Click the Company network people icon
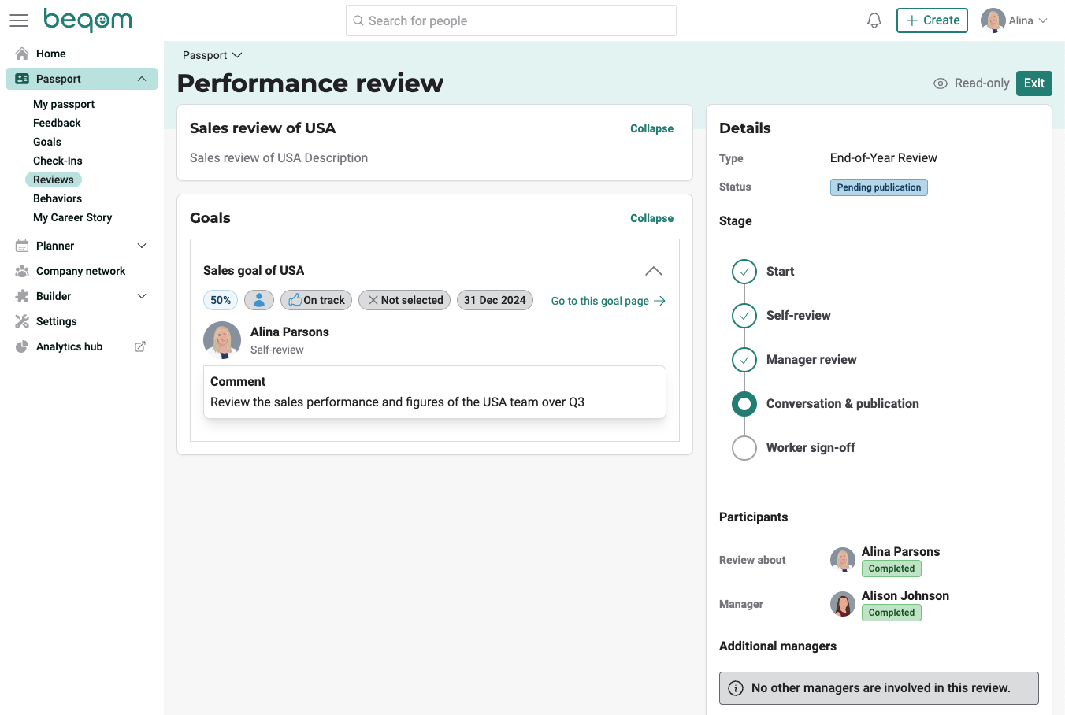Screen dimensions: 1065x715 [22, 271]
